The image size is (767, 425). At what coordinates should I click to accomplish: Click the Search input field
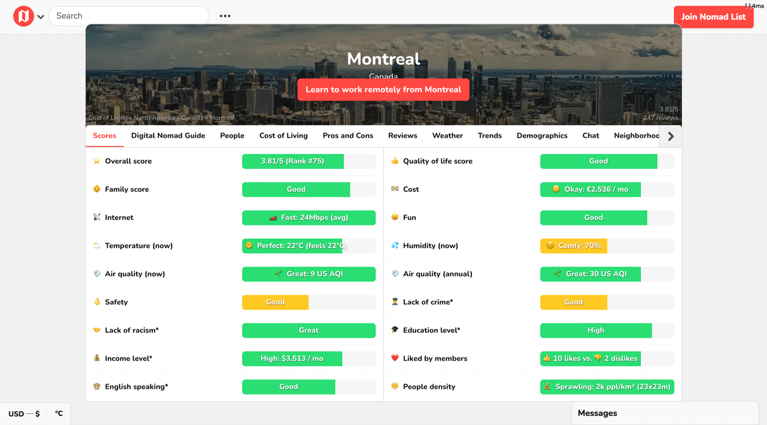[128, 16]
